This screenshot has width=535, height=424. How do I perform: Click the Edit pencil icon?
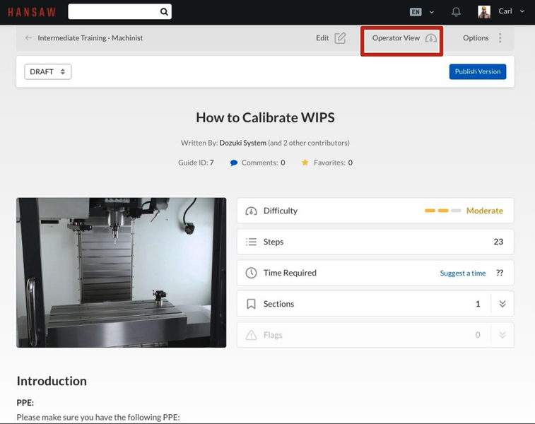[340, 38]
